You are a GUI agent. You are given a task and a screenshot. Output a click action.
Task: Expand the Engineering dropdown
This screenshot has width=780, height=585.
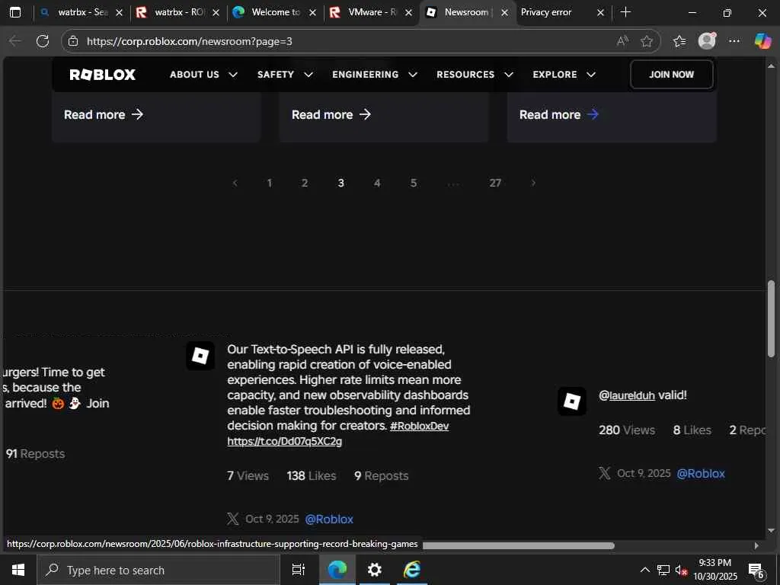[x=375, y=75]
